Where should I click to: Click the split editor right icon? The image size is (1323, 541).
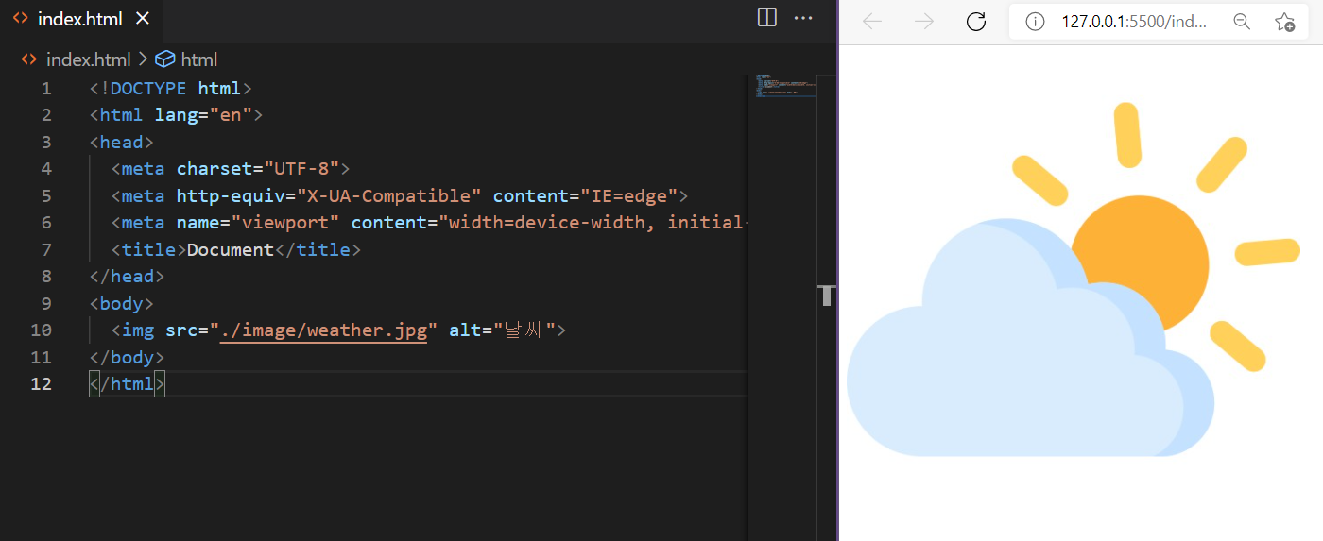[767, 18]
